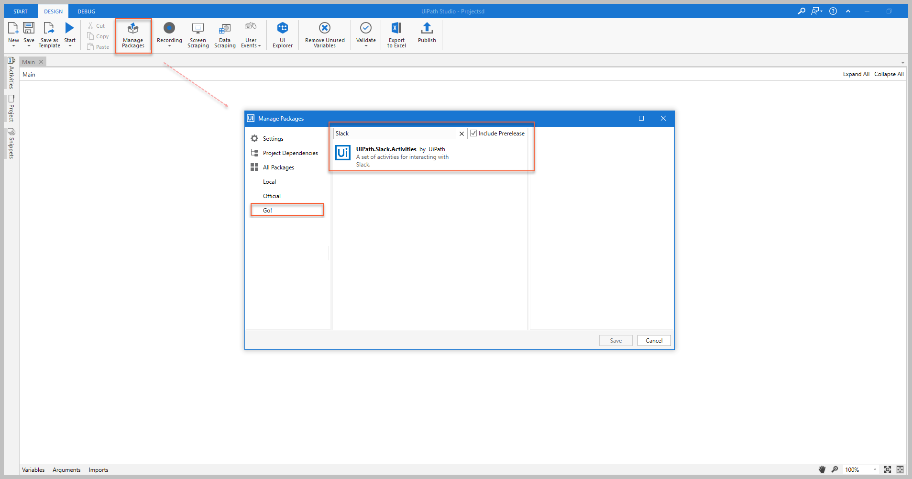Image resolution: width=912 pixels, height=479 pixels.
Task: Open the Variables panel tab
Action: coord(33,470)
